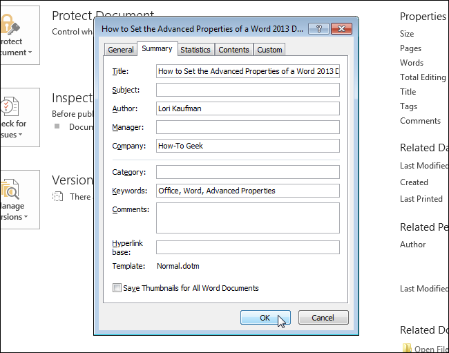Viewport: 449px width, 353px height.
Task: Enable Save Thumbnails for All Word Documents
Action: (117, 288)
